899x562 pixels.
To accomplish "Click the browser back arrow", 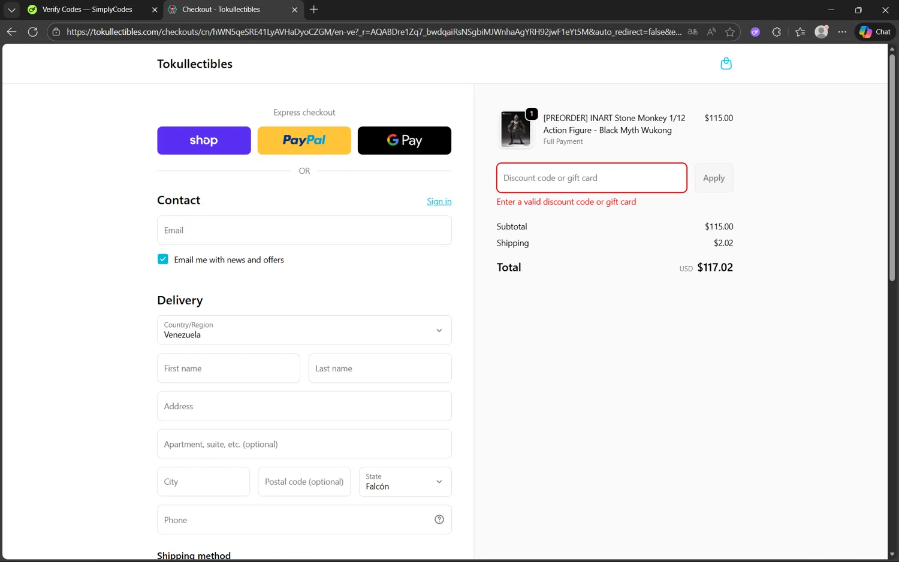I will pyautogui.click(x=11, y=32).
